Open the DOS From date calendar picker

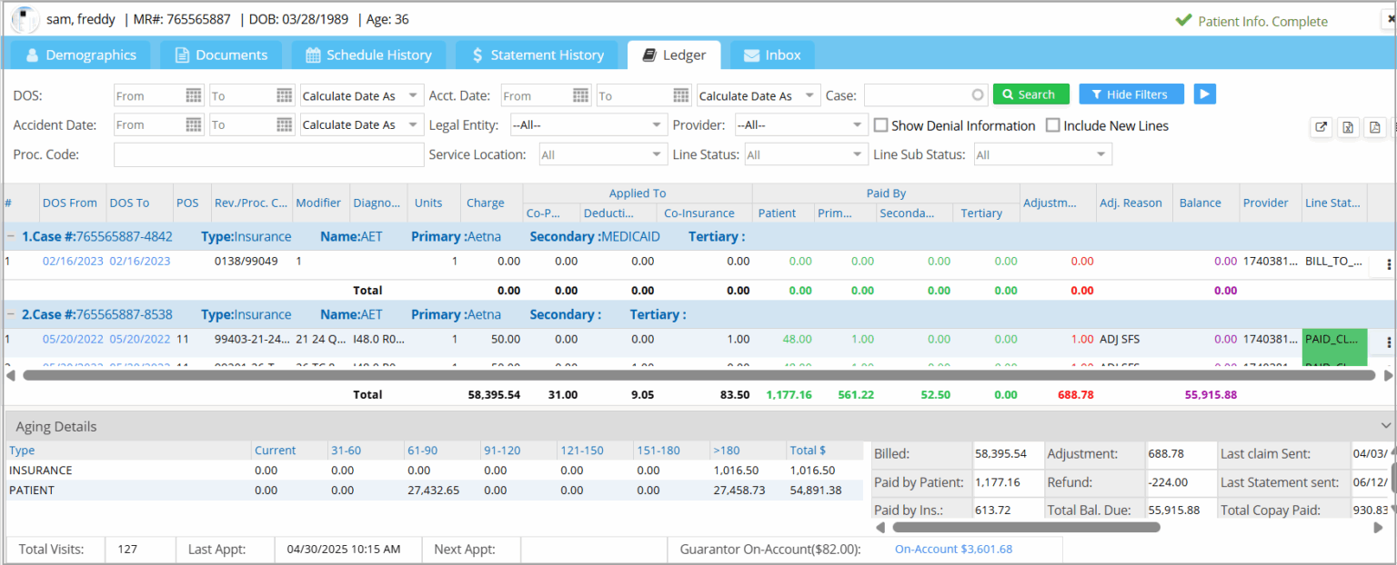pyautogui.click(x=194, y=94)
